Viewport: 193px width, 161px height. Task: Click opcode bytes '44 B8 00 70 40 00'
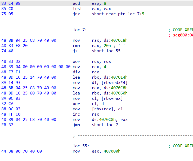(21, 151)
